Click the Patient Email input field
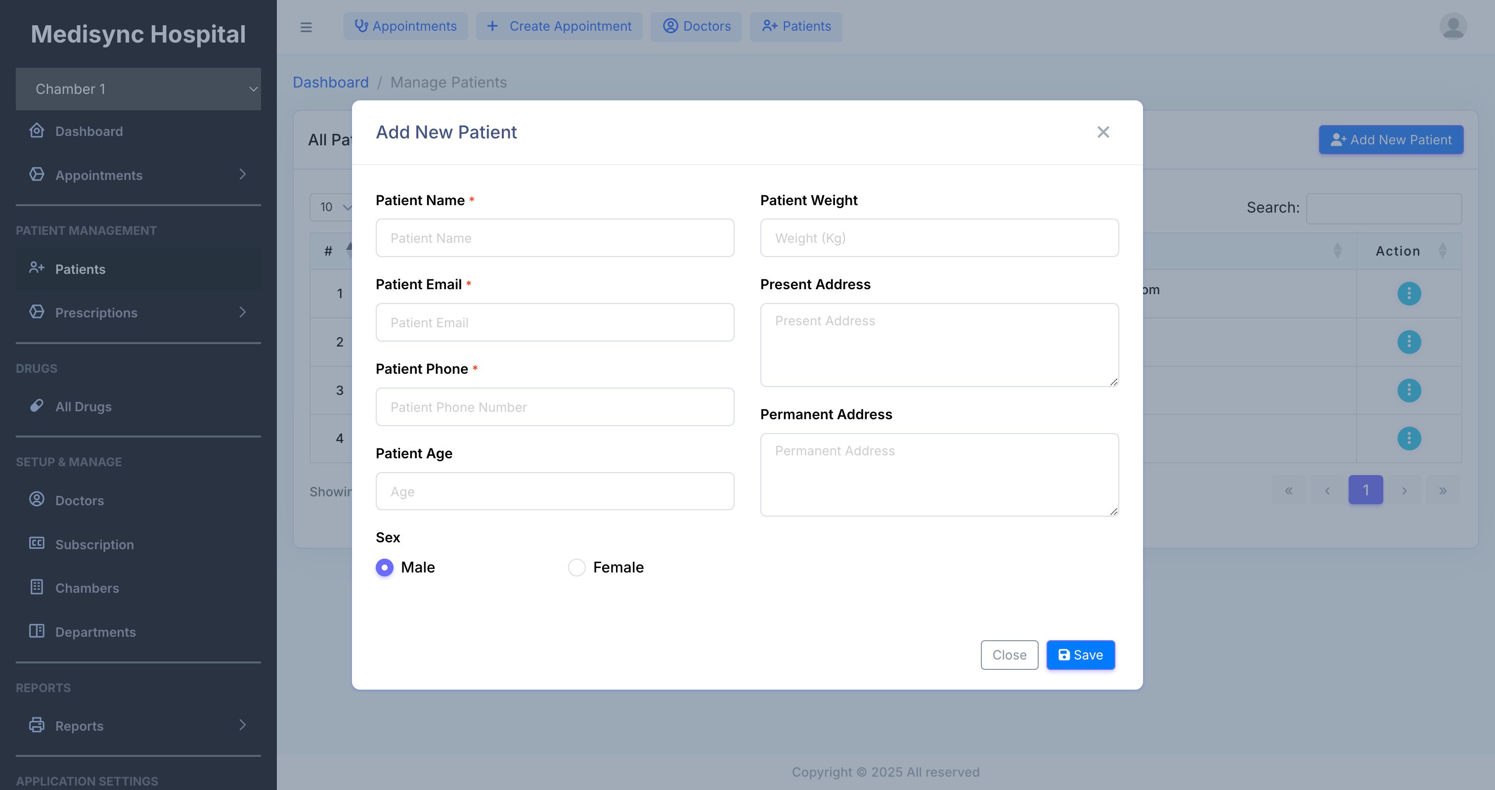1495x790 pixels. pos(554,322)
